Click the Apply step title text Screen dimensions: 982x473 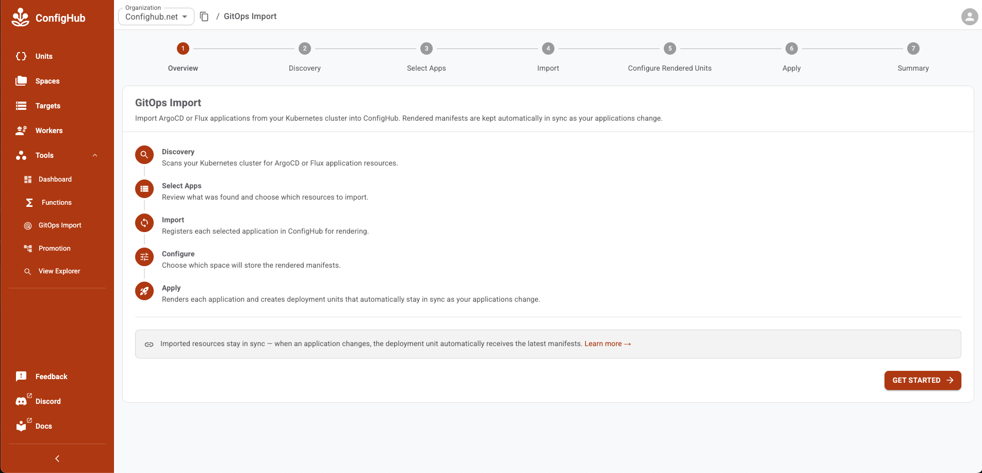171,288
